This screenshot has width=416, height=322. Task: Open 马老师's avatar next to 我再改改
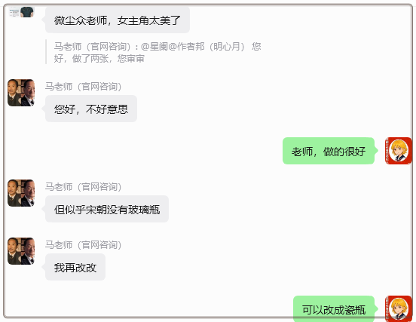[x=21, y=251]
